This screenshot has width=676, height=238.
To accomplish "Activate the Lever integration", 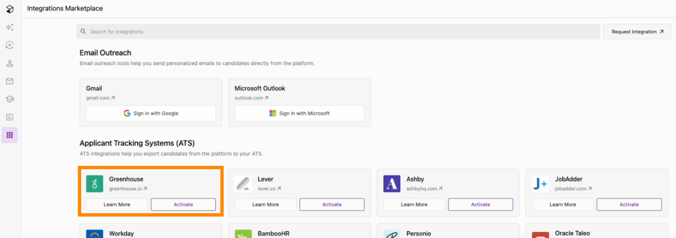I will pos(332,204).
